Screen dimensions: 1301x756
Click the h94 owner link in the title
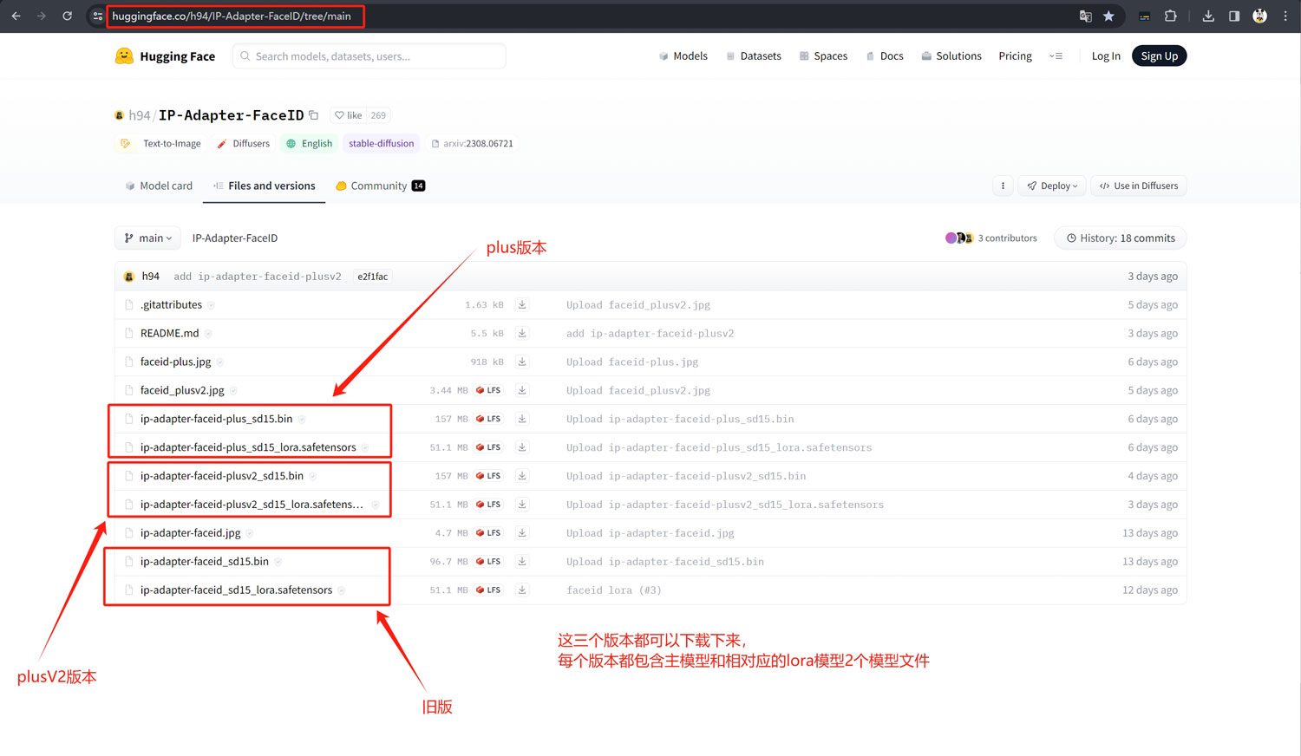(140, 115)
